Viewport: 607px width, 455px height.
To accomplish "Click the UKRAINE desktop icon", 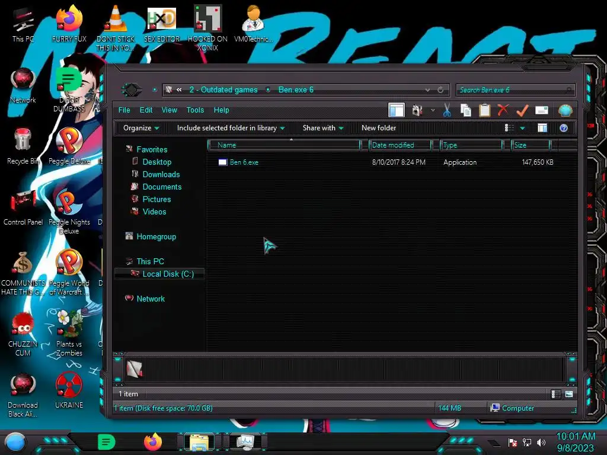I will point(69,390).
